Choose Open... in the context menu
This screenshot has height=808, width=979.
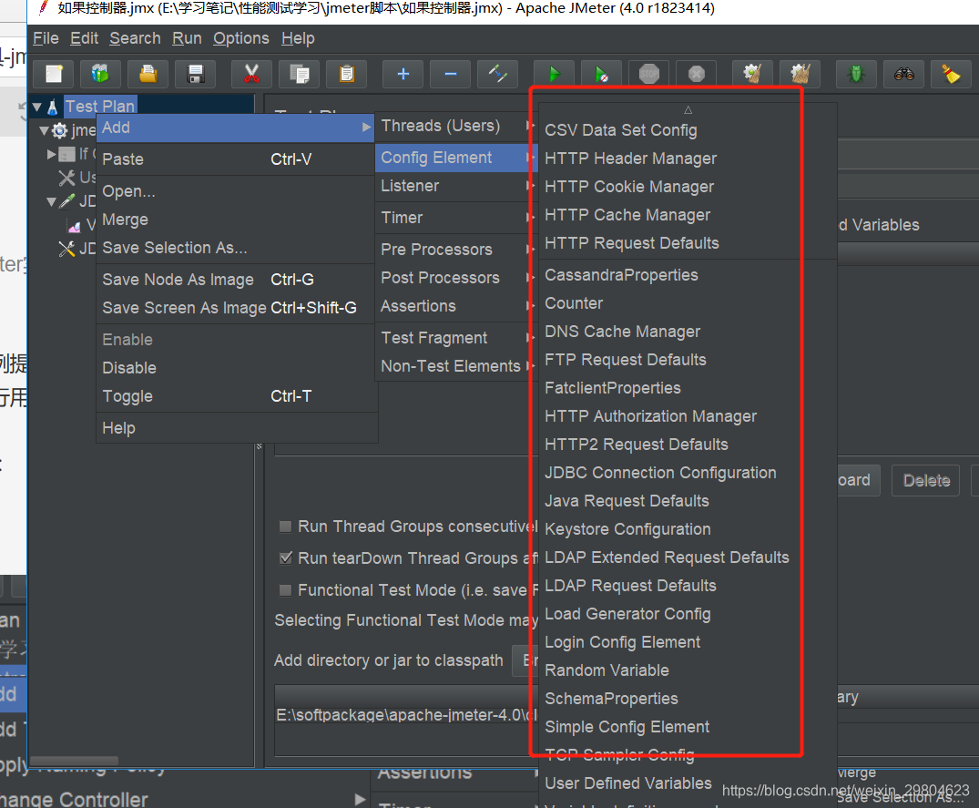(x=236, y=191)
